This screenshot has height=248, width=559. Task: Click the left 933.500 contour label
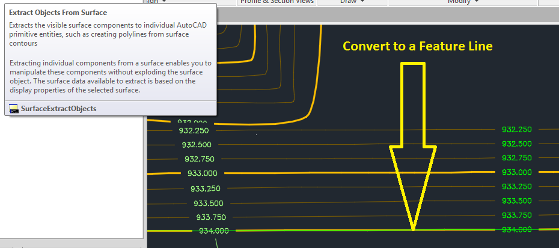(209, 204)
